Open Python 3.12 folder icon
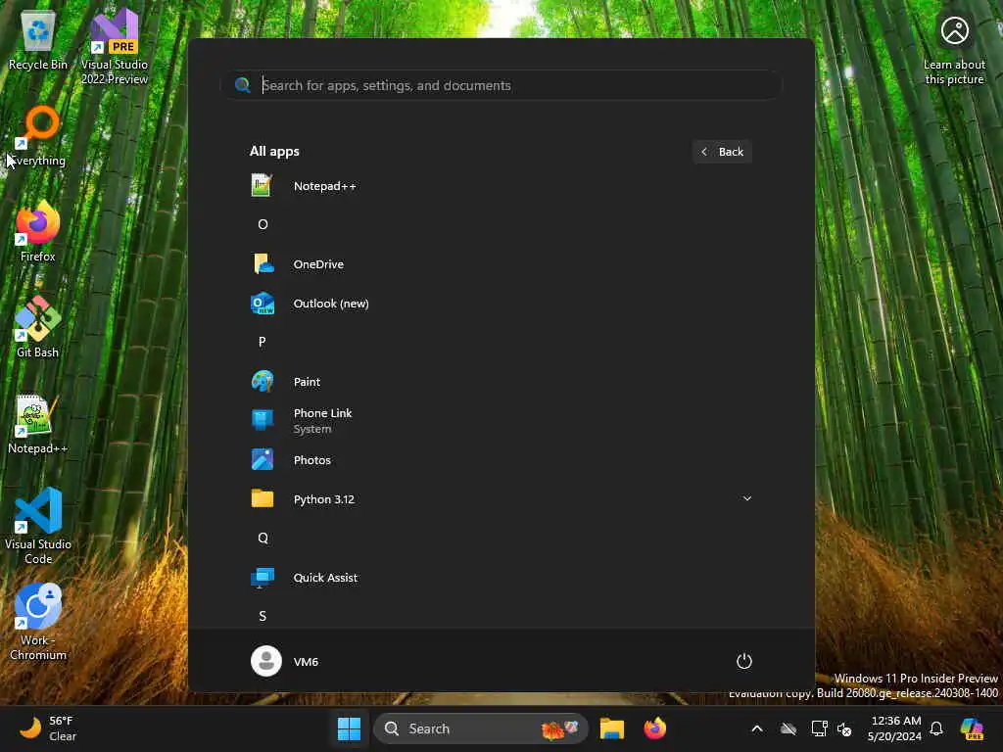The height and width of the screenshot is (752, 1003). coord(263,498)
